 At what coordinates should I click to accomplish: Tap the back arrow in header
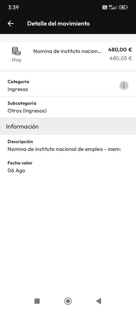tap(10, 23)
